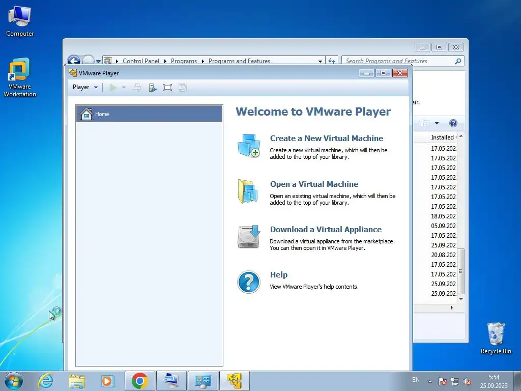The width and height of the screenshot is (521, 391).
Task: Click the Action Center flag tray icon
Action: point(442,381)
